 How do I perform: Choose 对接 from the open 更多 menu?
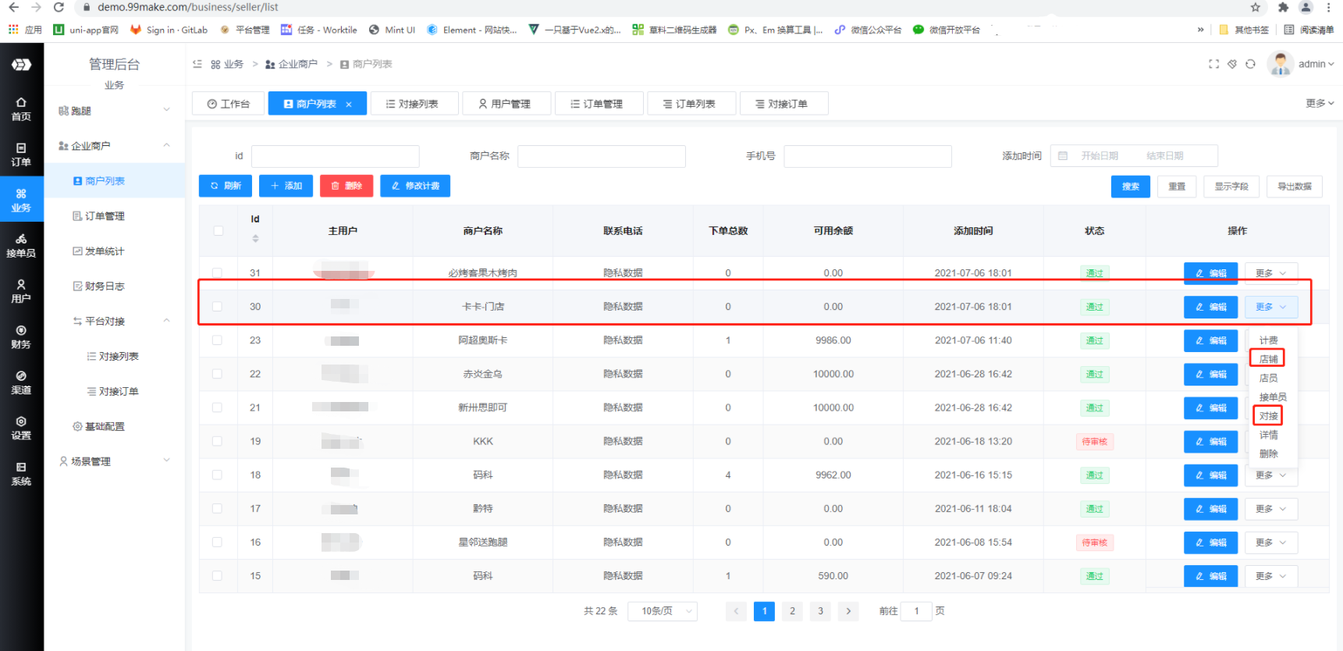(1268, 416)
